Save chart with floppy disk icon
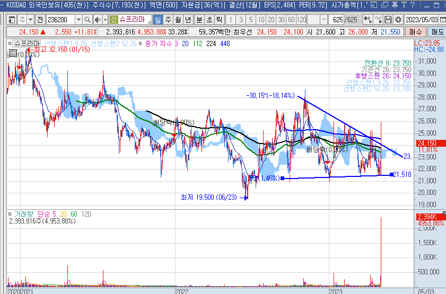Image resolution: width=446 pixels, height=294 pixels. (388, 20)
